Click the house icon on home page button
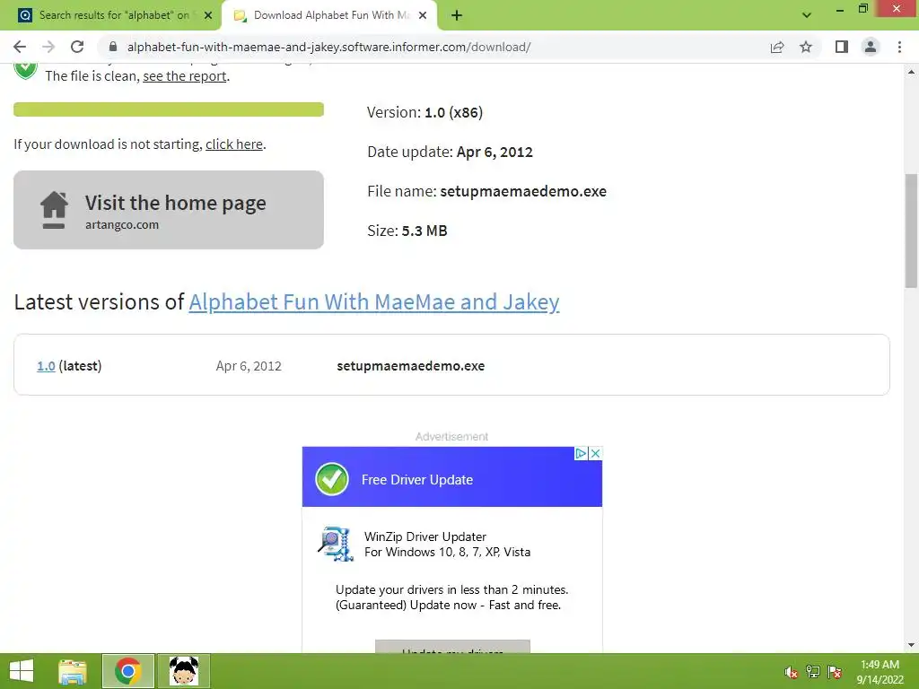Screen dimensions: 919x689 pyautogui.click(x=54, y=210)
